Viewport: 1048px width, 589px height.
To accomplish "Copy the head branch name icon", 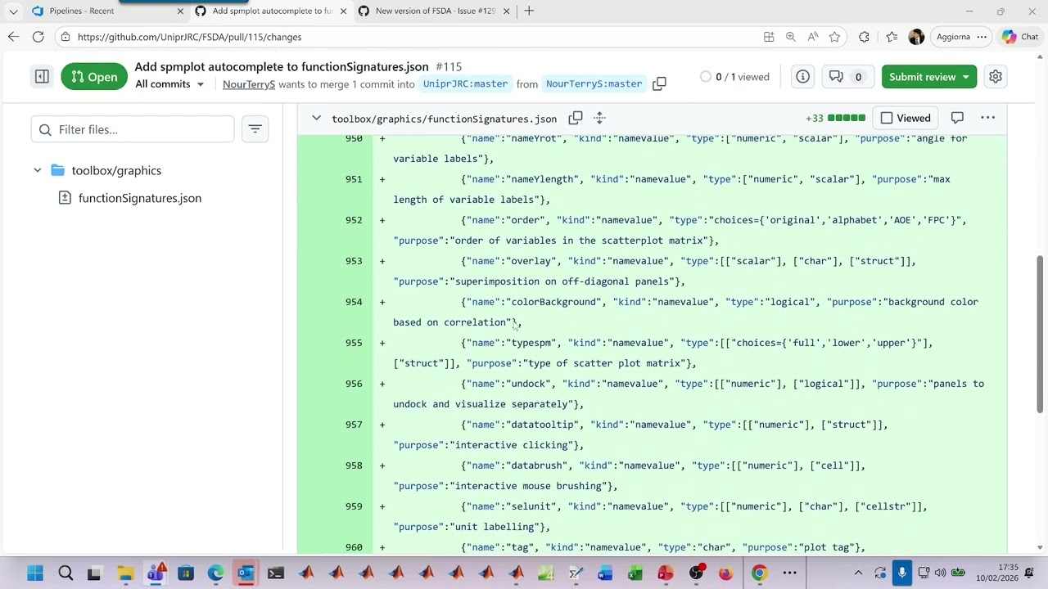I will click(x=659, y=84).
